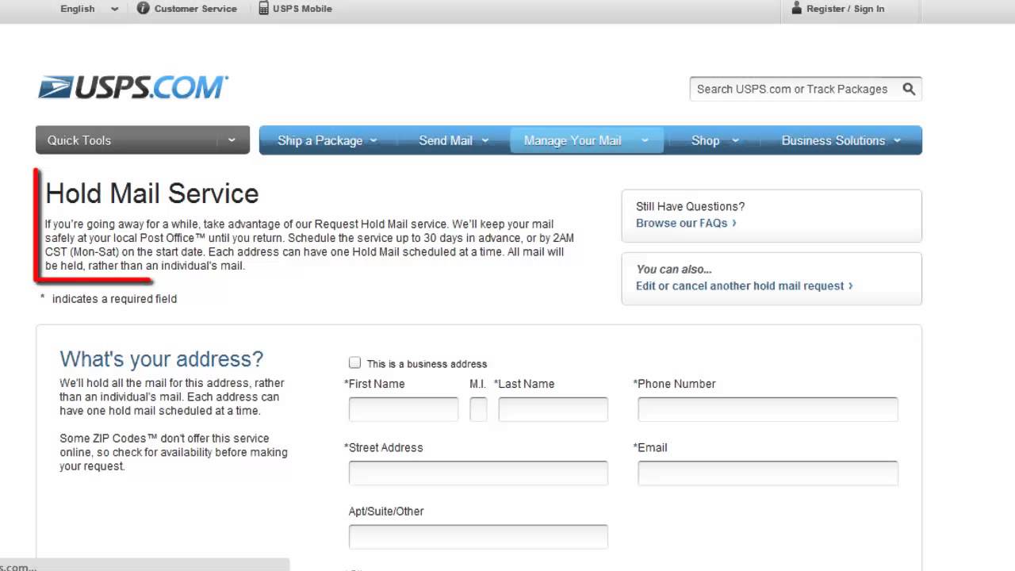Viewport: 1015px width, 571px height.
Task: Open the Business Solutions menu
Action: (841, 140)
